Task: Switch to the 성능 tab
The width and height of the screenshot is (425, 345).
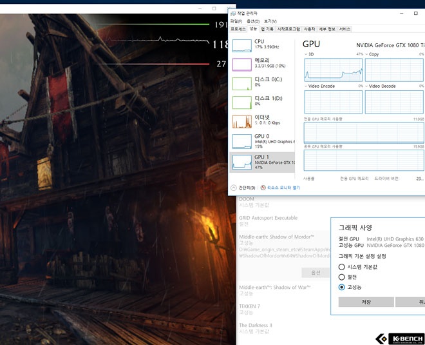Action: click(253, 29)
